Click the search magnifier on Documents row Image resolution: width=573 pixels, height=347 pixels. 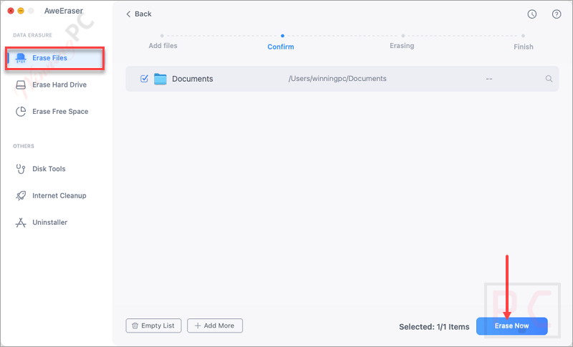tap(549, 79)
